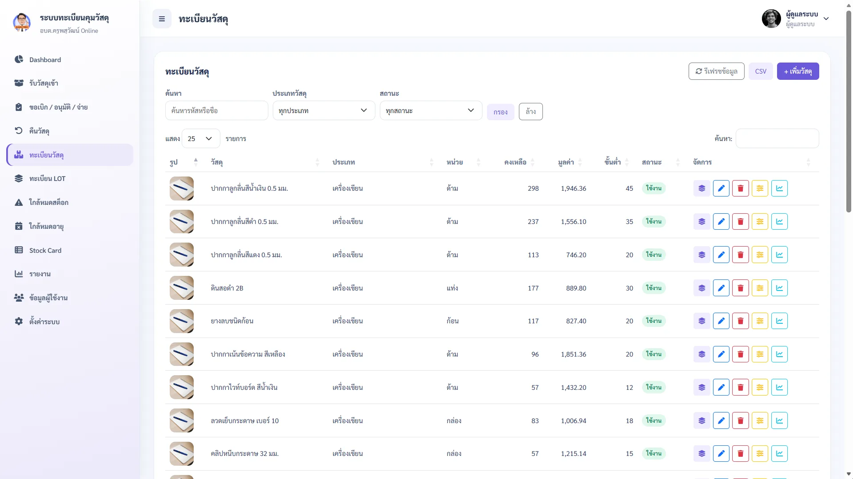Open ตั้งค่าระบบ settings menu
This screenshot has width=853, height=479.
tap(70, 322)
